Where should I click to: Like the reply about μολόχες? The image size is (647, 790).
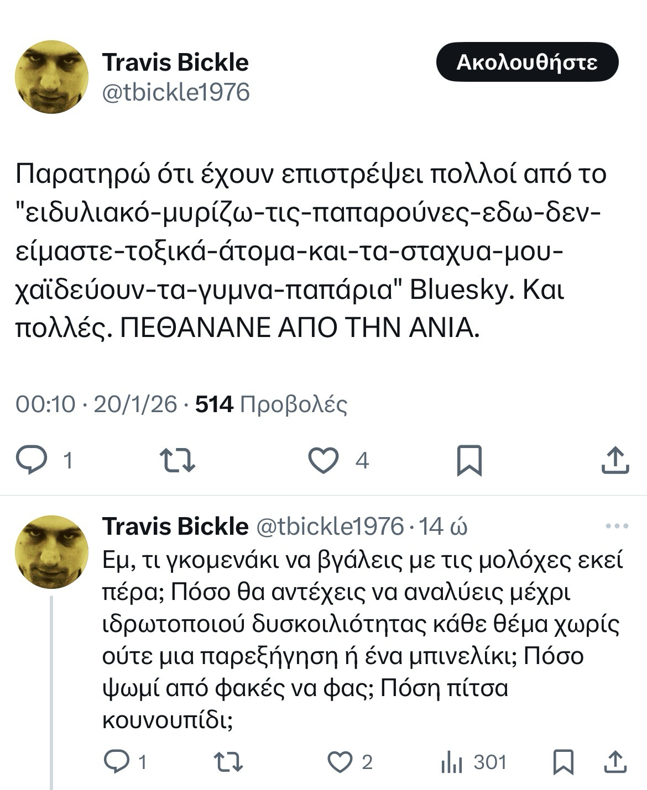340,762
